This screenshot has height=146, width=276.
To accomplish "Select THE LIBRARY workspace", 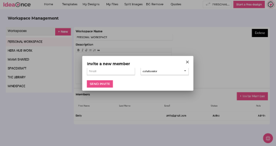I will tap(39, 77).
